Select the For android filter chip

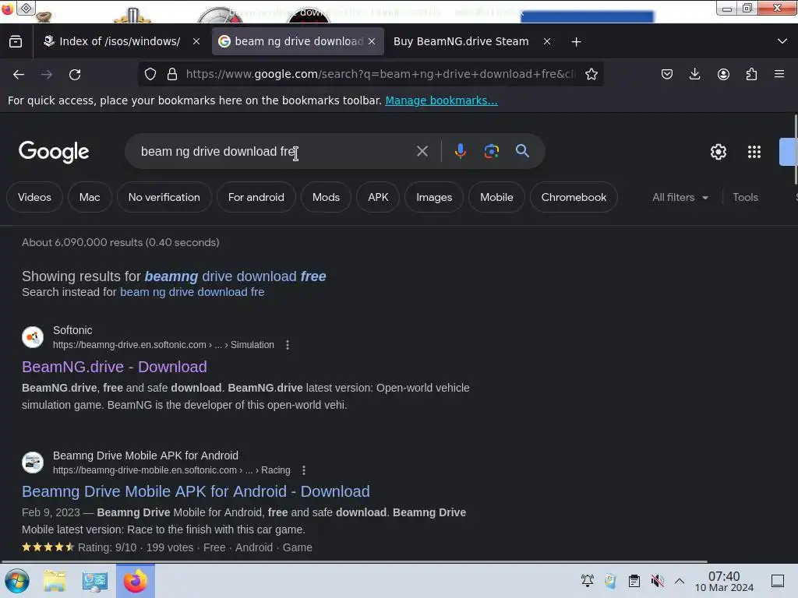pyautogui.click(x=256, y=197)
